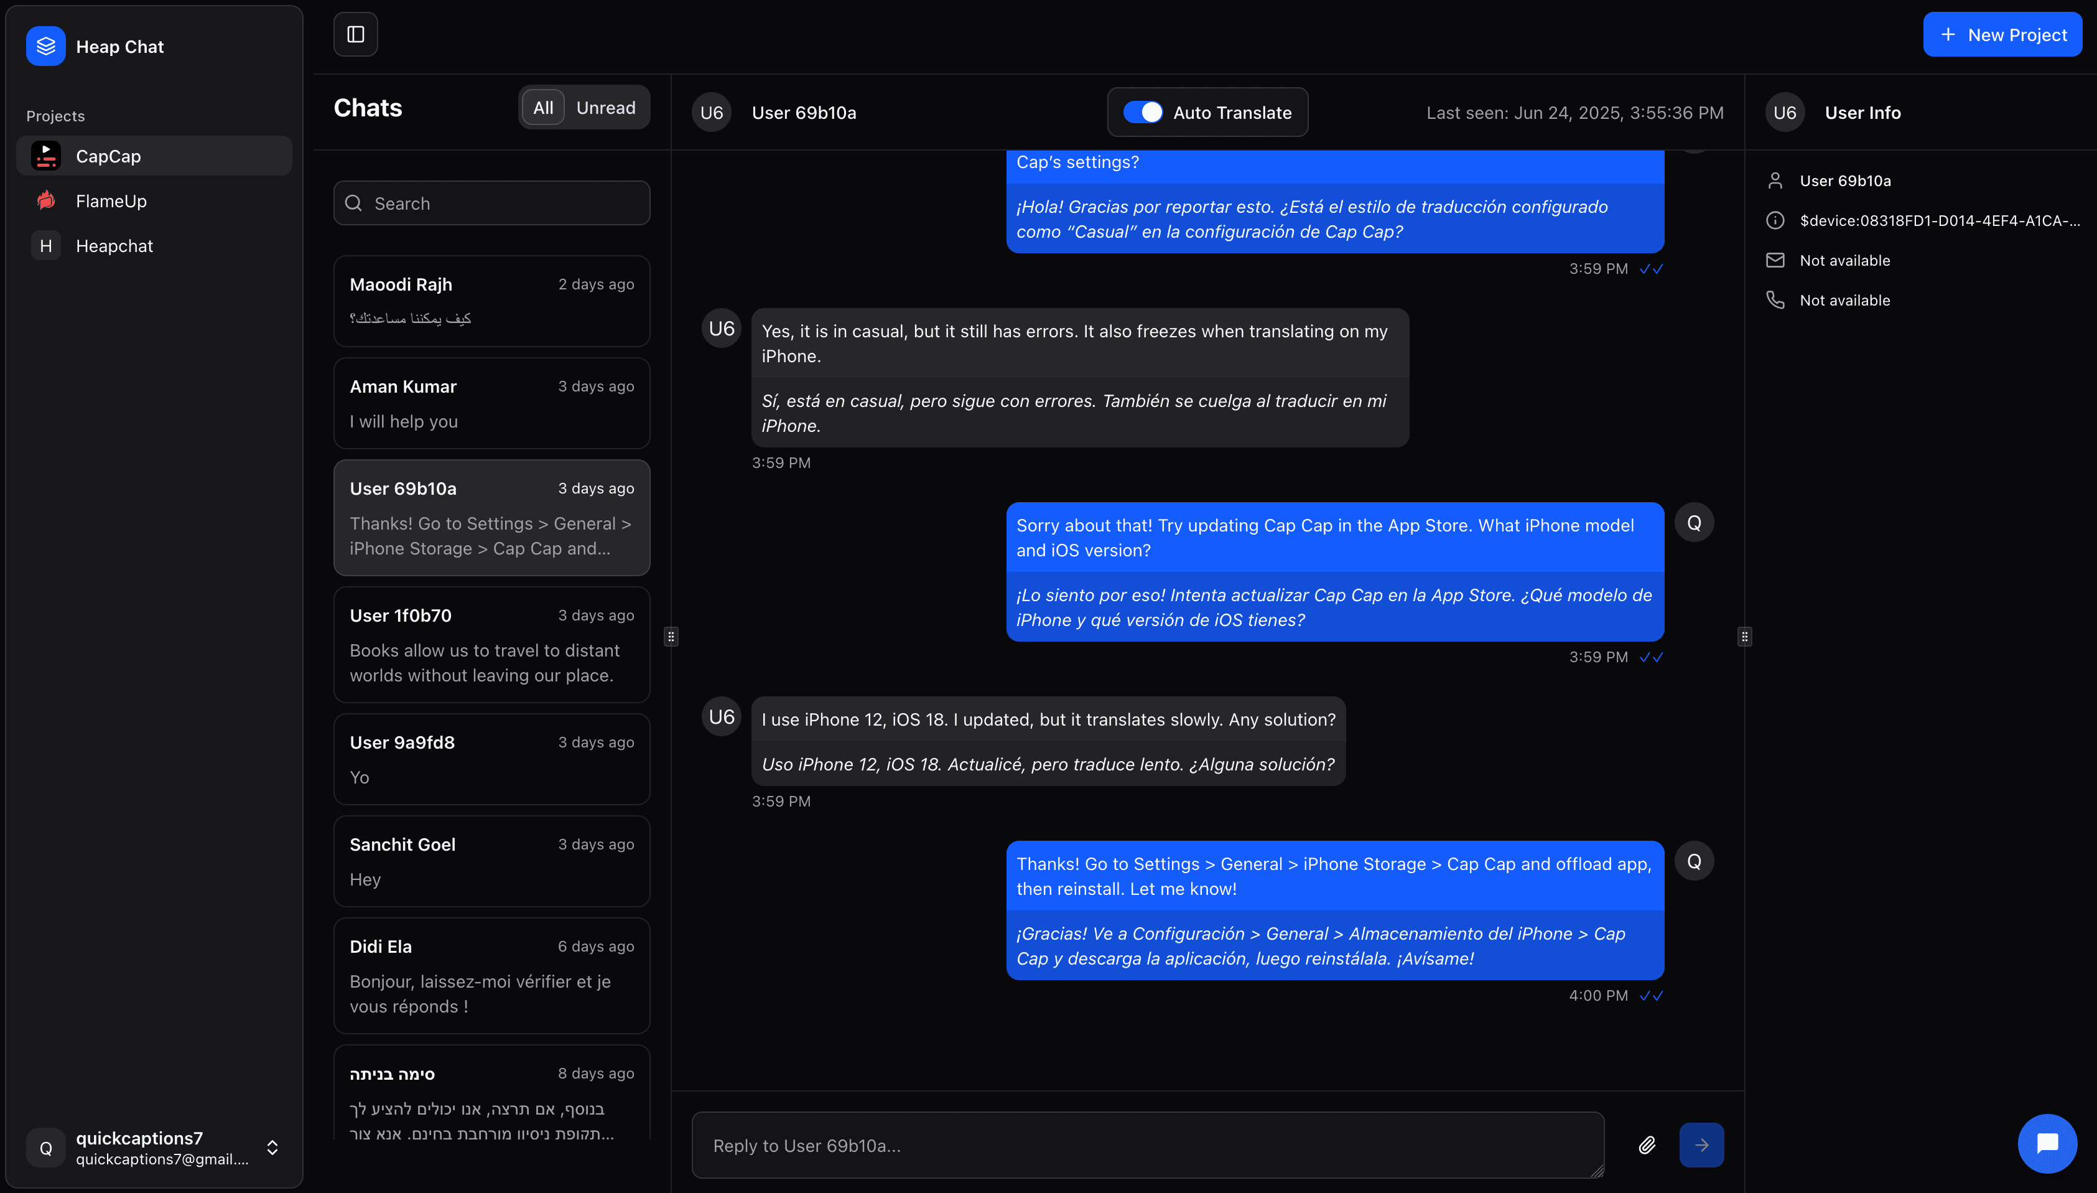Click the U6 avatar in User Info
2097x1193 pixels.
[x=1785, y=112]
